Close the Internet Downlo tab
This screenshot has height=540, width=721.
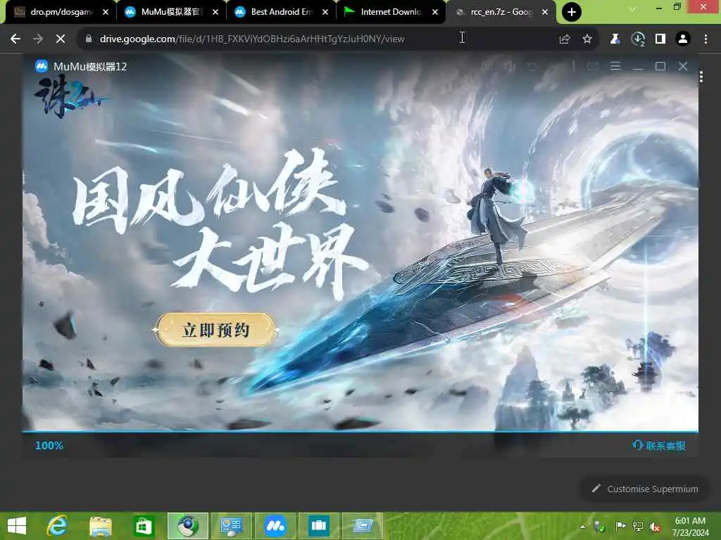click(435, 12)
